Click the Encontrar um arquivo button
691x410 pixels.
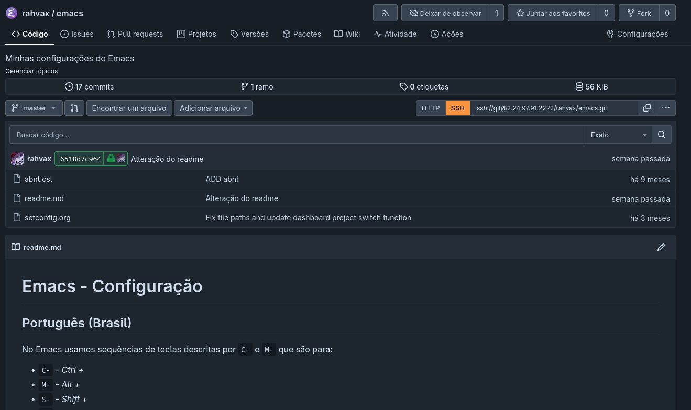click(x=129, y=108)
